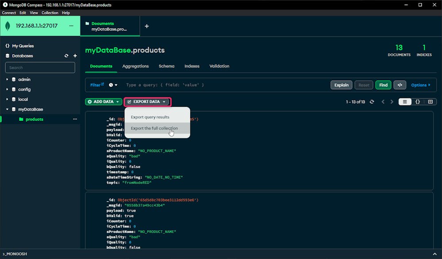This screenshot has width=442, height=259.
Task: Open the Help menu
Action: coord(65,13)
